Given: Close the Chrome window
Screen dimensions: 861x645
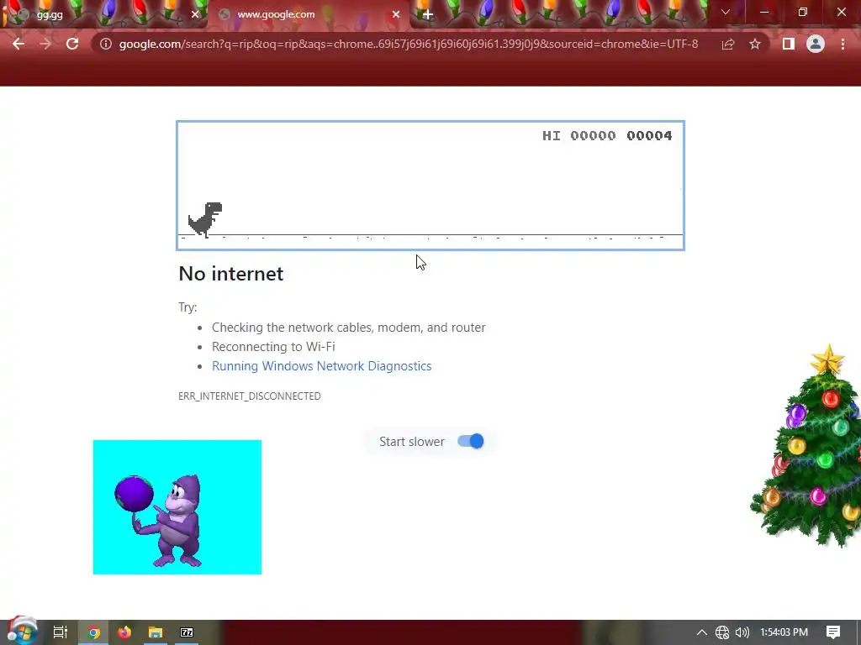Looking at the screenshot, I should (841, 12).
